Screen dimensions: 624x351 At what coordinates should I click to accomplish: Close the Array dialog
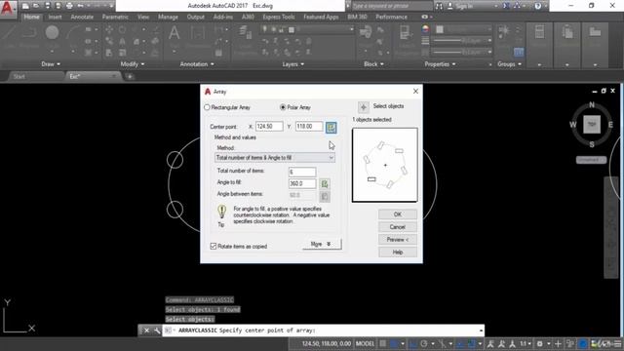415,91
